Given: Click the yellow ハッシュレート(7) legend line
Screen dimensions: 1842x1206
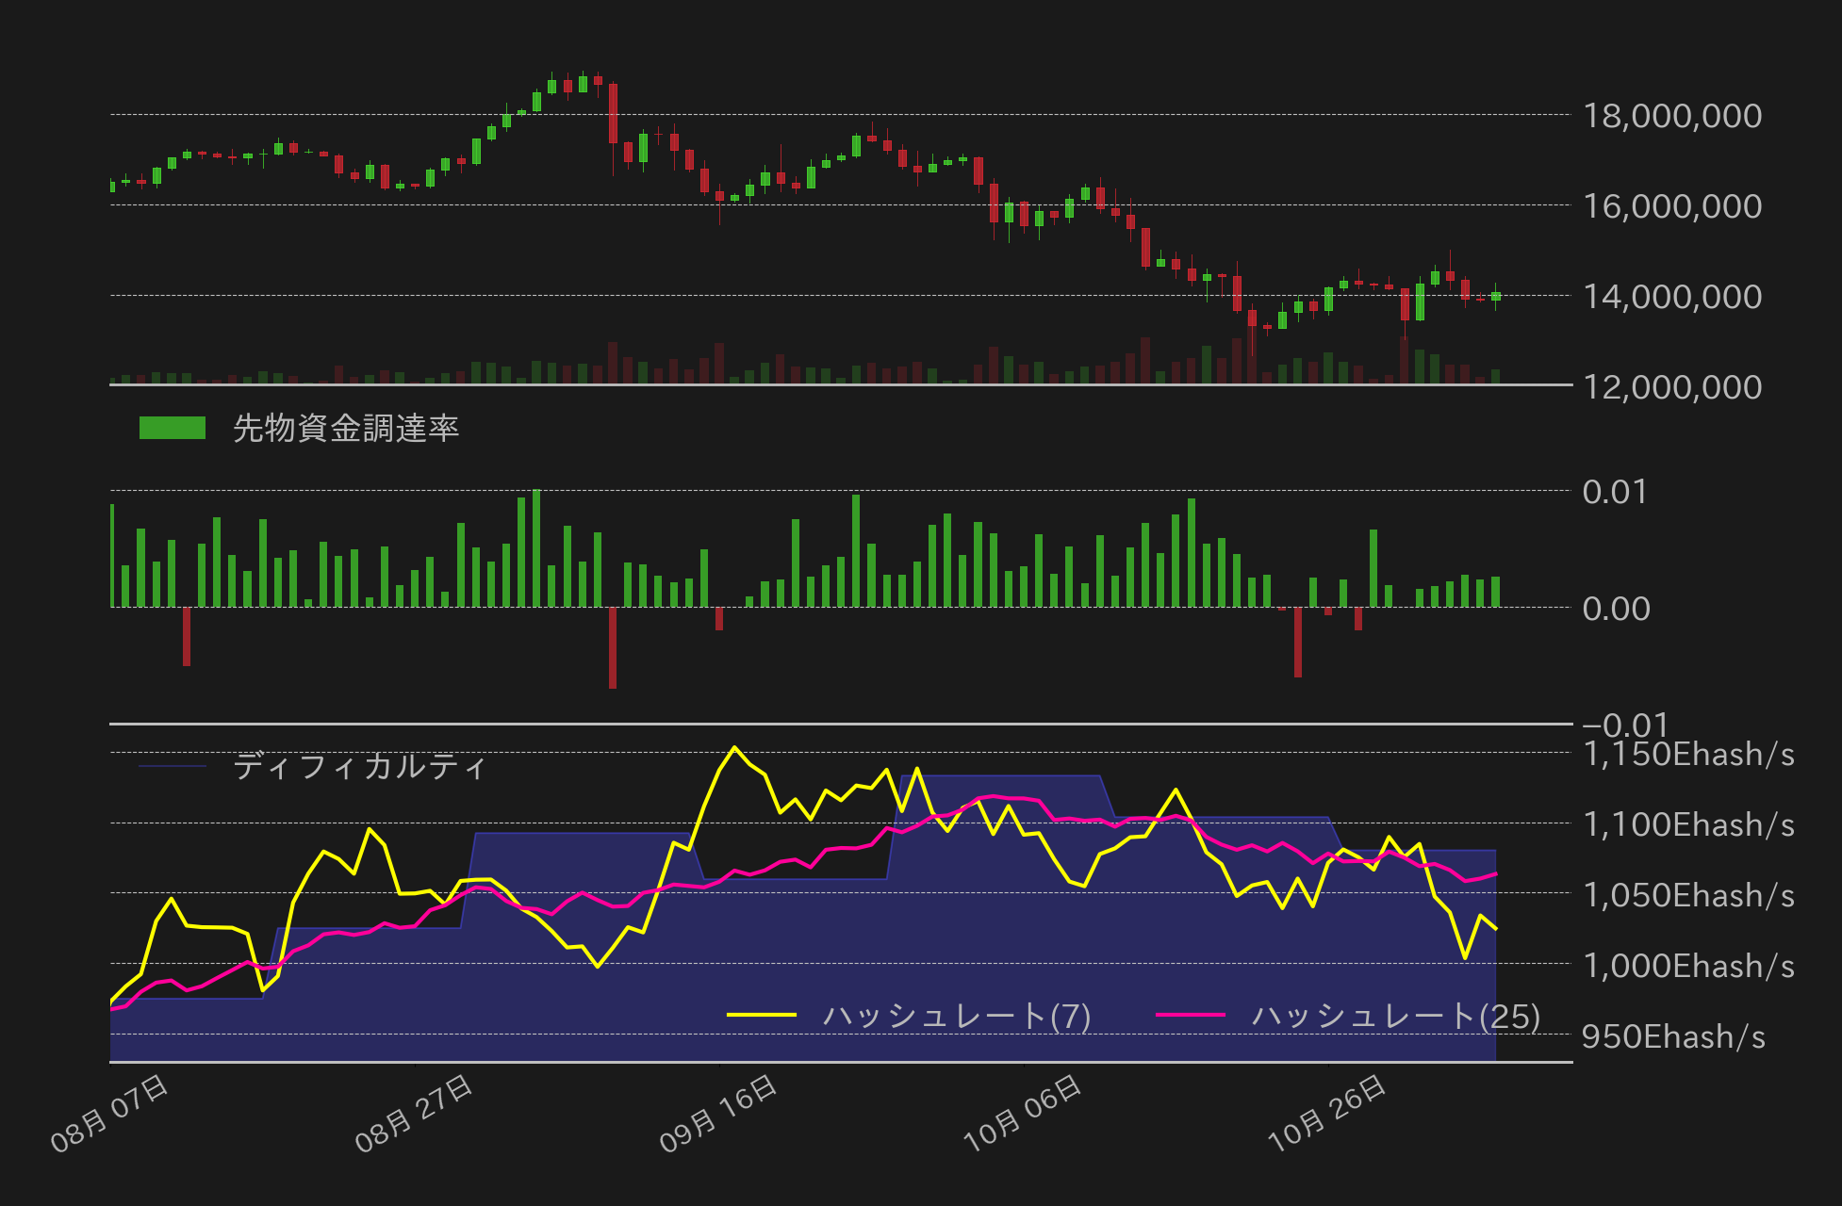Looking at the screenshot, I should (x=762, y=1016).
